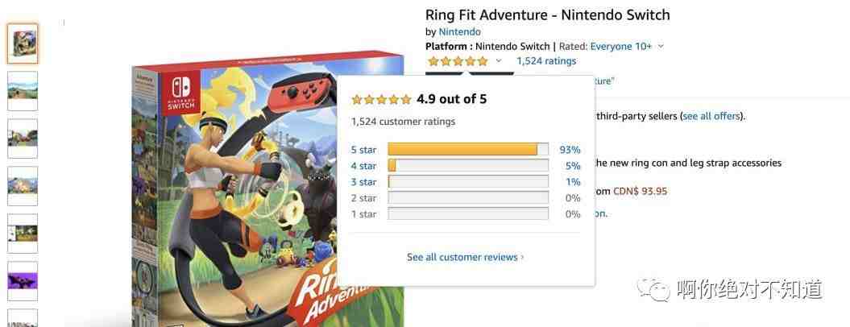Image resolution: width=850 pixels, height=327 pixels.
Task: Click the 4 star histogram bar
Action: click(x=467, y=166)
